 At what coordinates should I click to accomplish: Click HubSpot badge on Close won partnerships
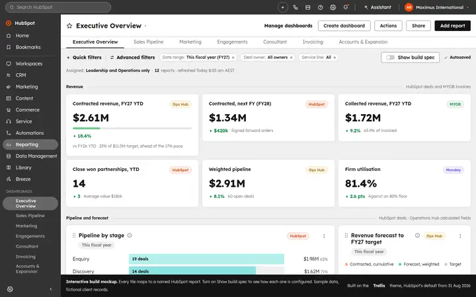pos(180,170)
